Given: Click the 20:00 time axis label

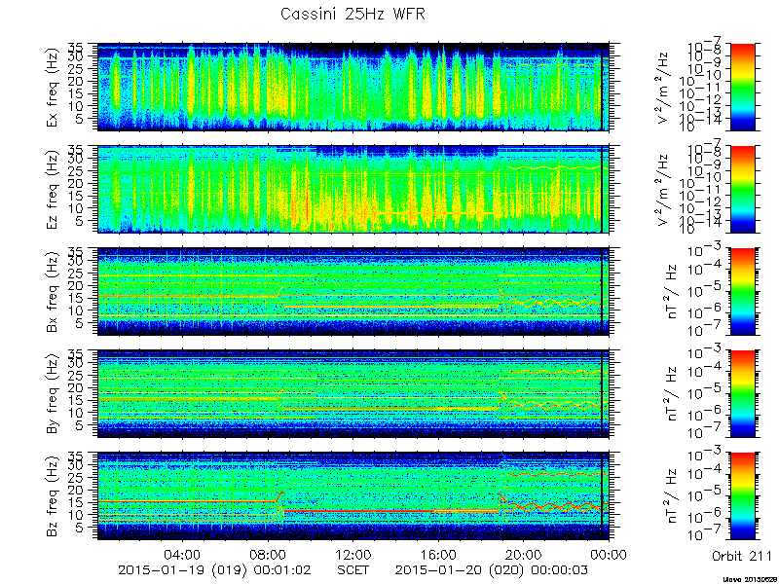Looking at the screenshot, I should [x=524, y=554].
